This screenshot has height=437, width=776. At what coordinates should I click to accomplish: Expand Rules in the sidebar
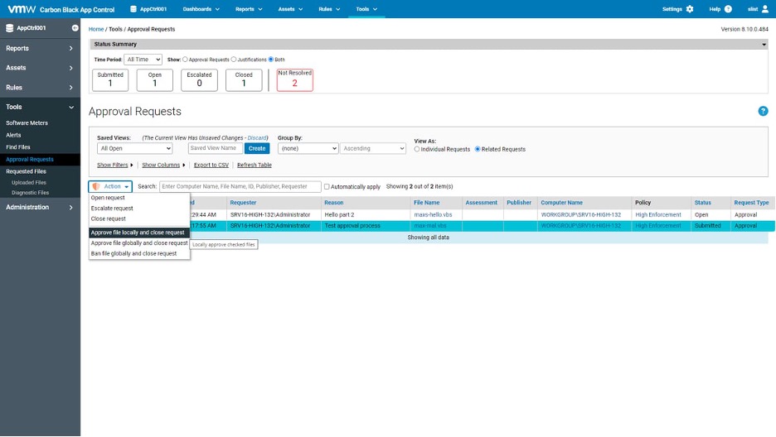click(40, 88)
